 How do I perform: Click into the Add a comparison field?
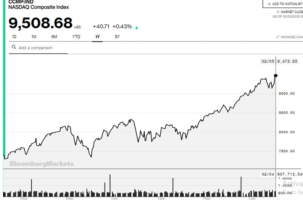[42, 48]
